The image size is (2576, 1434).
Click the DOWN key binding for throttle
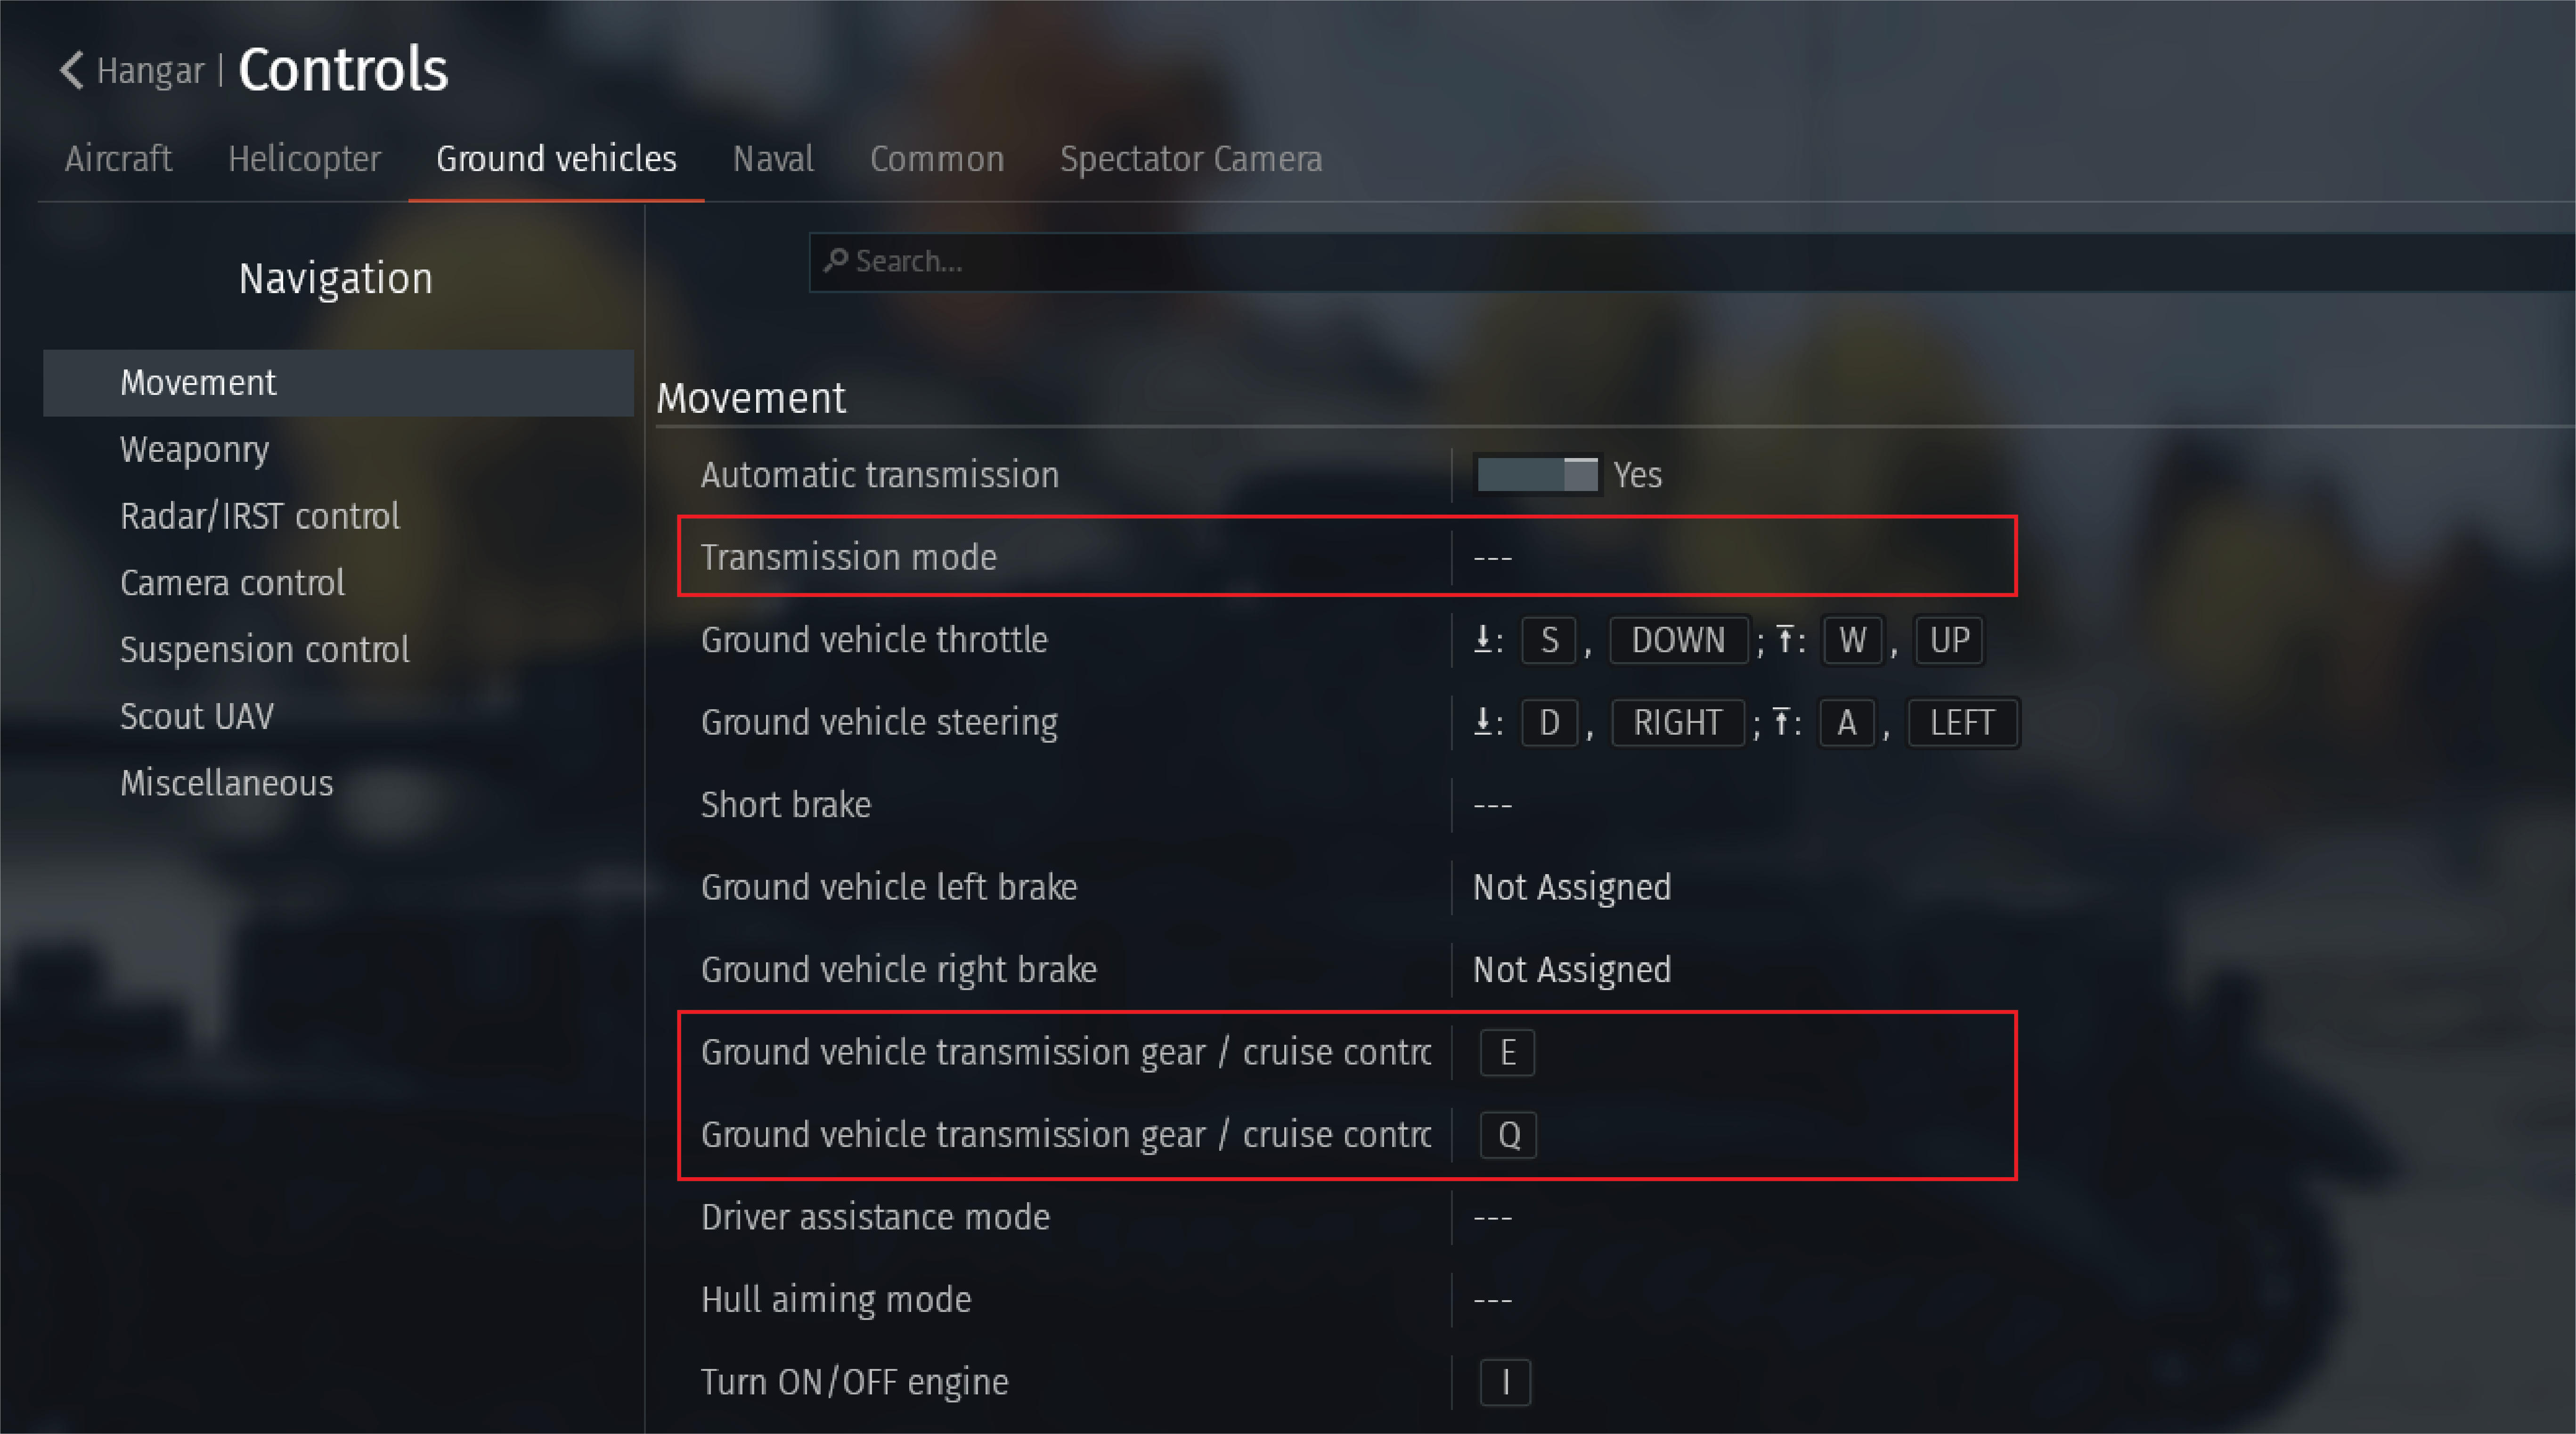tap(1678, 640)
